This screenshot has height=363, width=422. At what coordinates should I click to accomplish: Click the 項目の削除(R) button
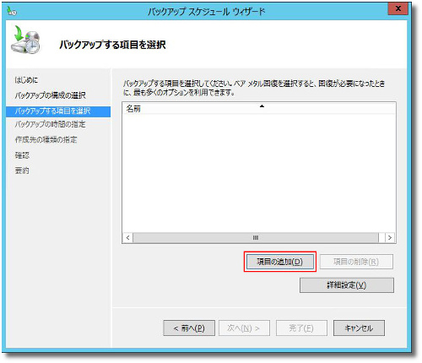click(x=356, y=262)
